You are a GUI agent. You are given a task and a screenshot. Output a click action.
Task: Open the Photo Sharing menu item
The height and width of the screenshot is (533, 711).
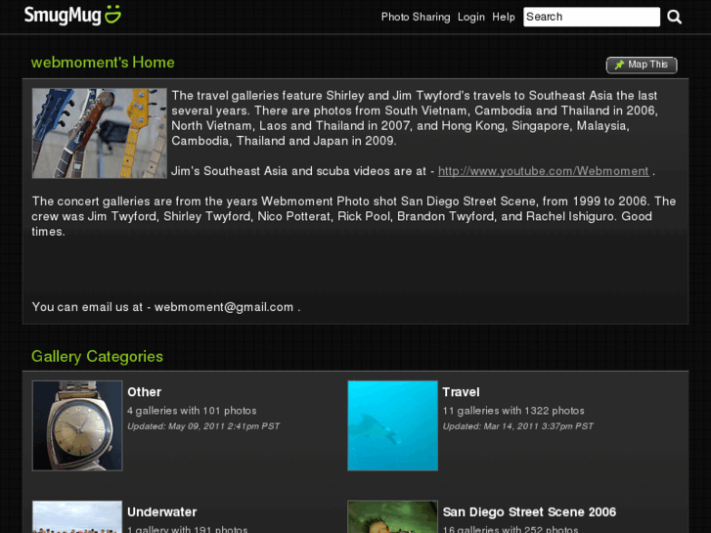[415, 17]
